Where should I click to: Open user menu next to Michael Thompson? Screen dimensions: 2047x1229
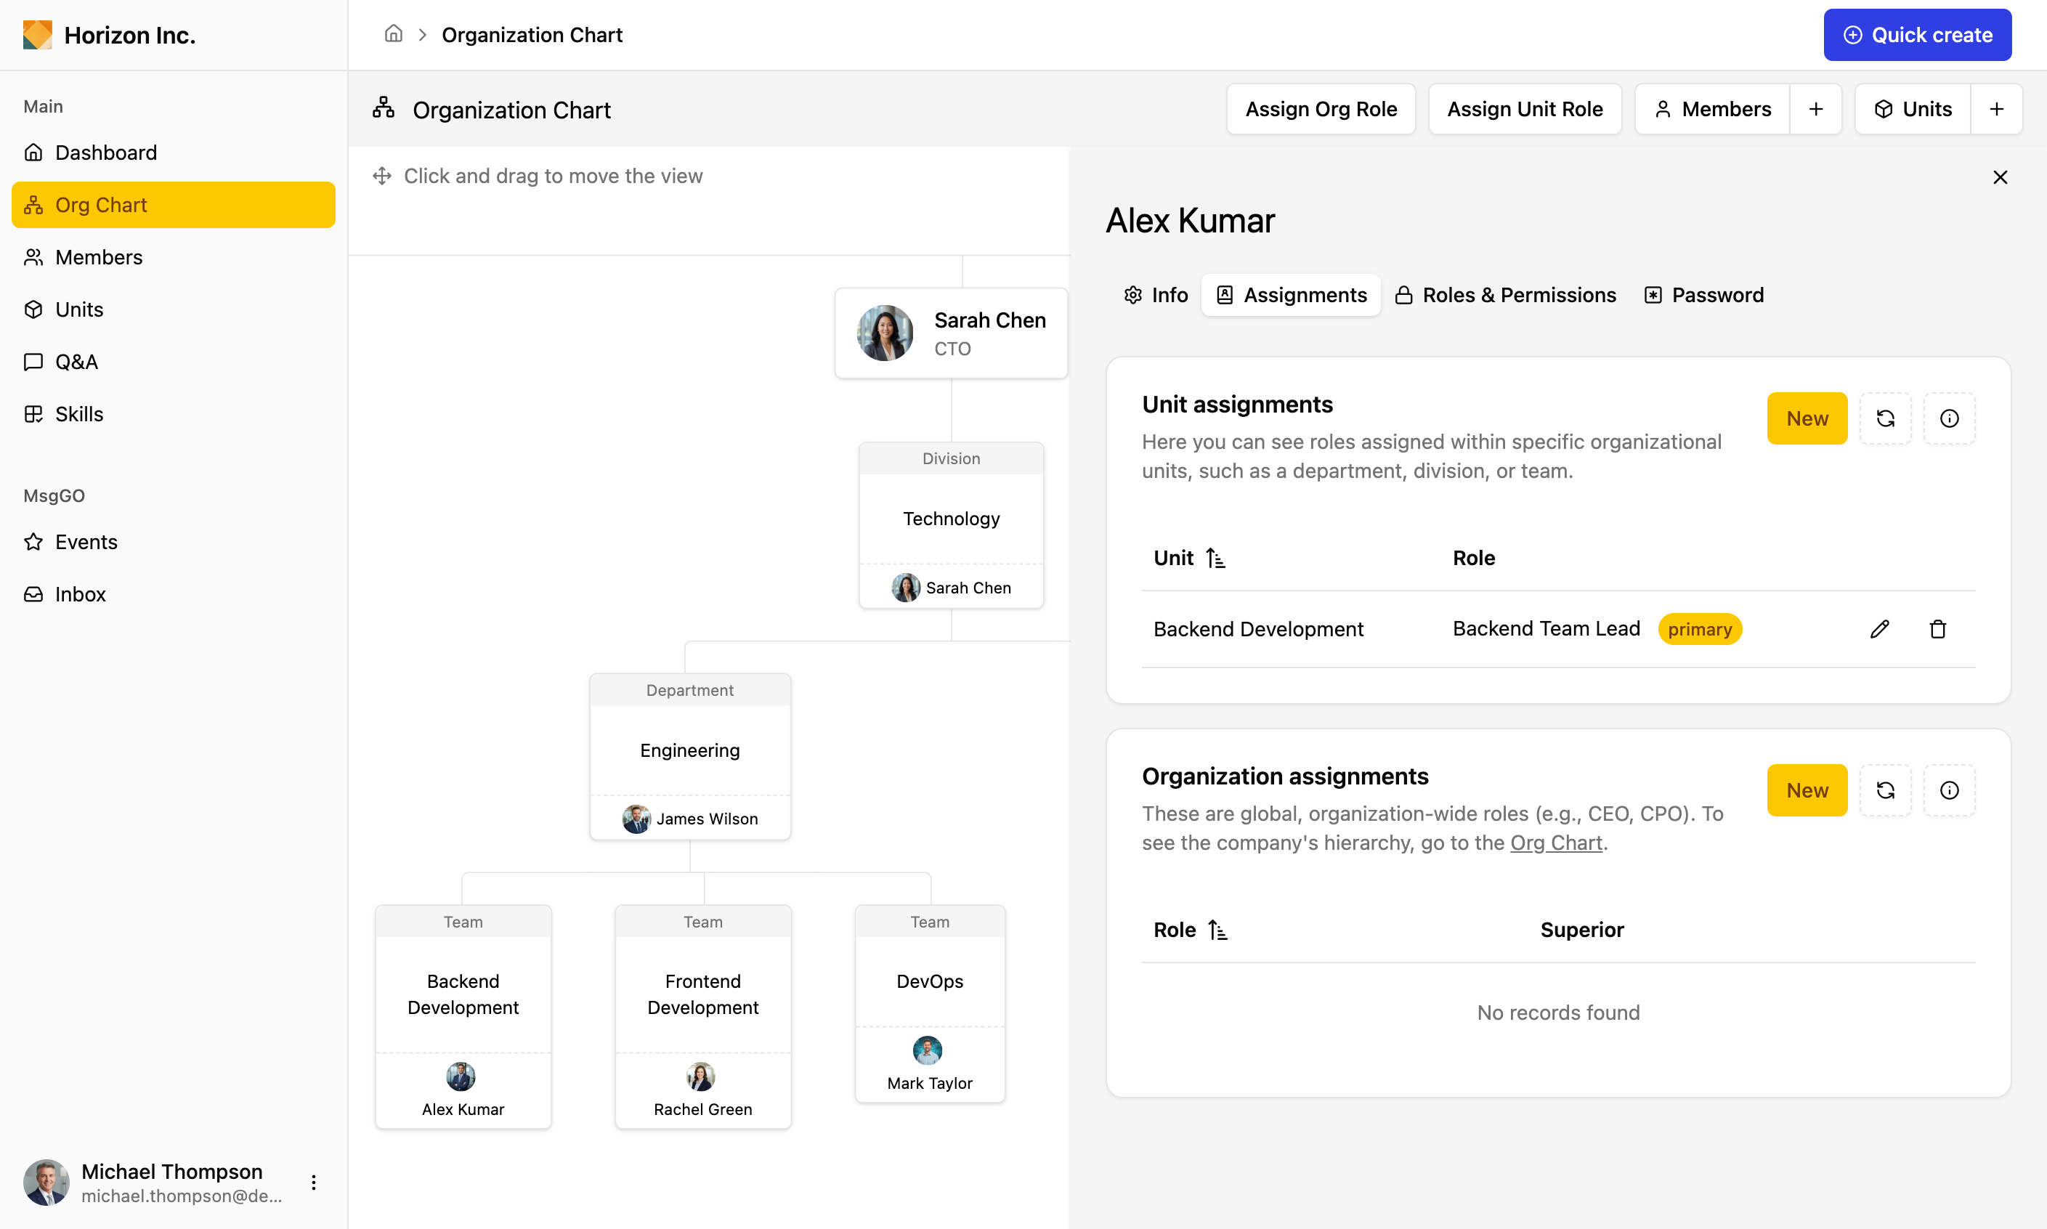pyautogui.click(x=313, y=1182)
